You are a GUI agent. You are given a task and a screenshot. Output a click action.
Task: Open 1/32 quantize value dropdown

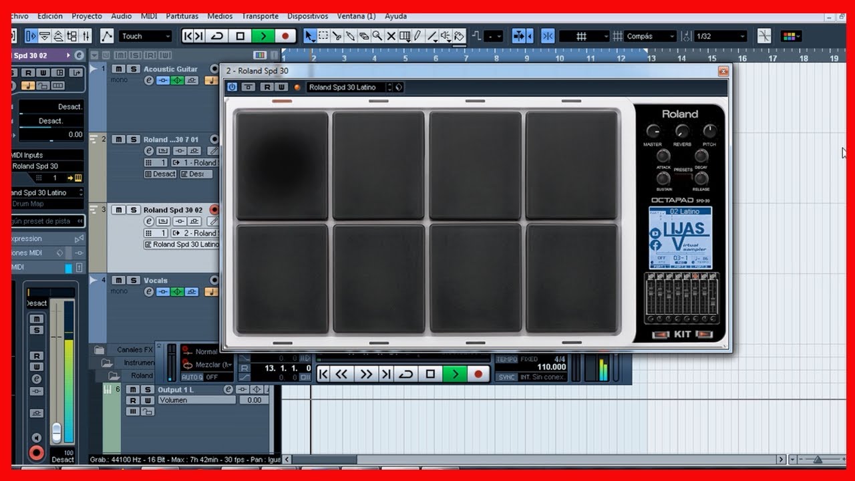coord(720,36)
